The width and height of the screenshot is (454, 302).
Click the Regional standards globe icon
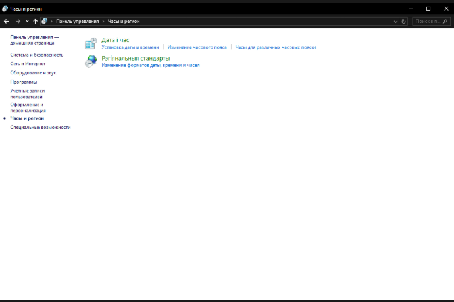point(91,61)
